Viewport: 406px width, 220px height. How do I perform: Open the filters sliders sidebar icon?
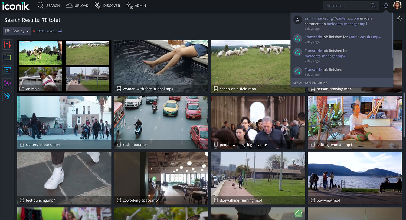[x=7, y=45]
